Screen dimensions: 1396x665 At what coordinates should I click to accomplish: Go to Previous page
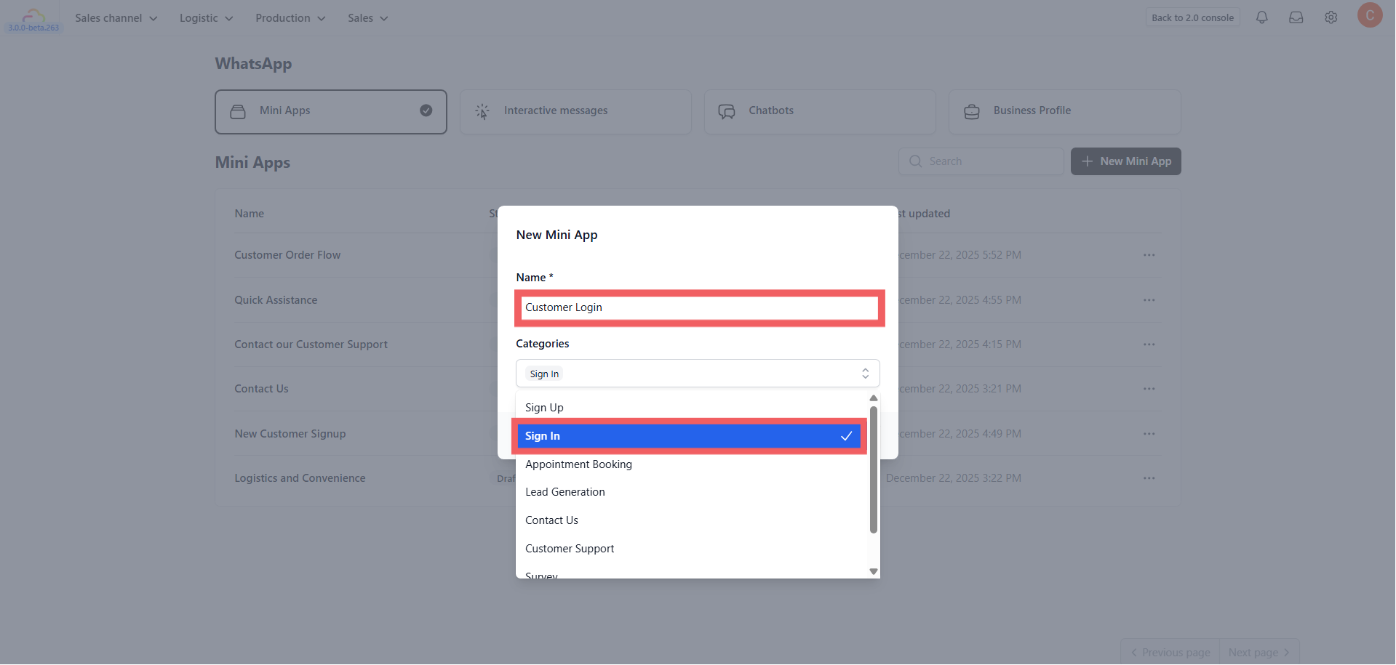[x=1170, y=653]
